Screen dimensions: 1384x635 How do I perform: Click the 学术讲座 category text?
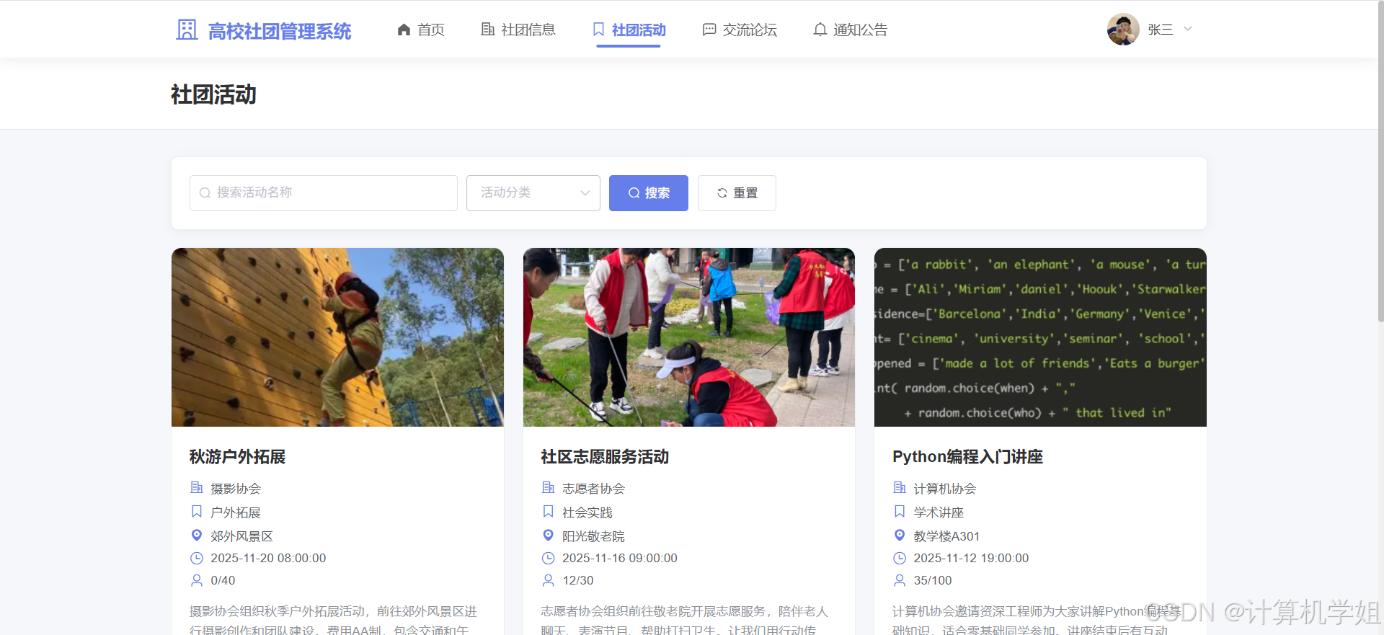(x=939, y=512)
